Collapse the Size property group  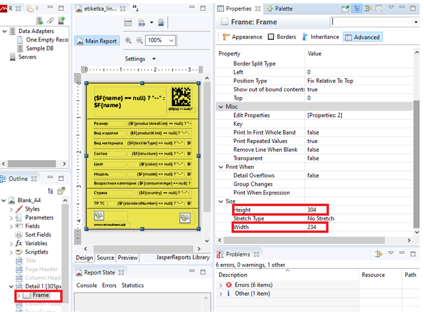click(221, 202)
